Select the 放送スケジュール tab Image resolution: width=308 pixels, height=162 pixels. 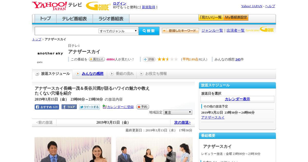coord(52,74)
